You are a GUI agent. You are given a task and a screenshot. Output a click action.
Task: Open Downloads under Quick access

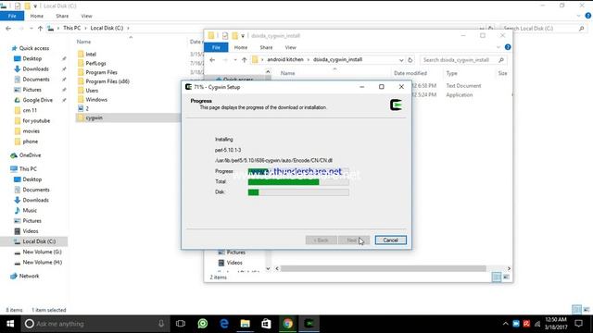(35, 69)
